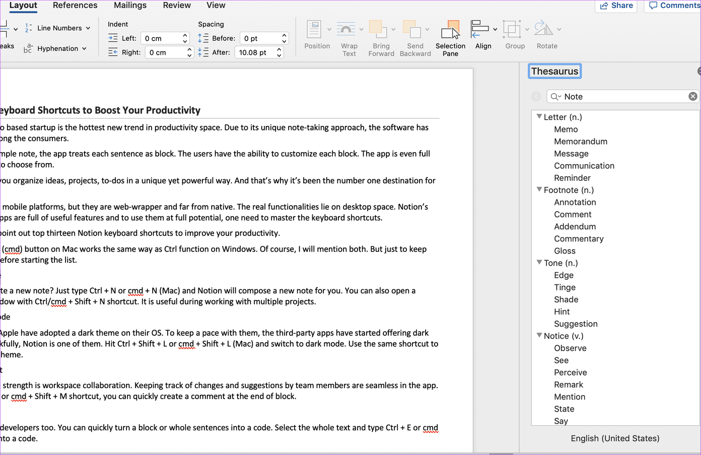The image size is (701, 455).
Task: Open the Mailings tab
Action: pyautogui.click(x=130, y=5)
